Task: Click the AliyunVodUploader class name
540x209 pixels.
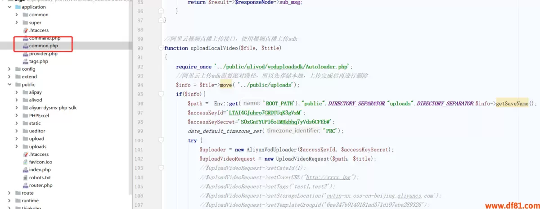Action: point(272,149)
